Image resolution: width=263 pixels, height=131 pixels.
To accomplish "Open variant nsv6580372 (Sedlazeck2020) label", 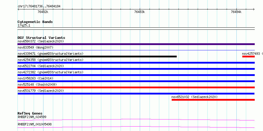I will [x=41, y=41].
